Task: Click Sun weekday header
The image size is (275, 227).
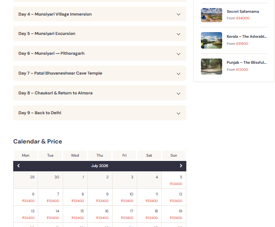Action: 174,155
